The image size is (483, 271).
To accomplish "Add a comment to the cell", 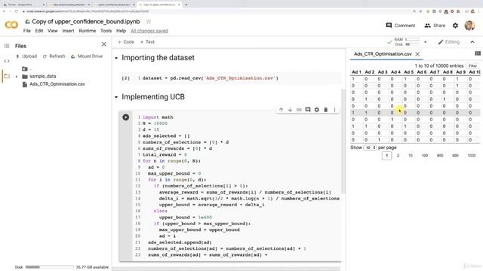I will pos(308,110).
